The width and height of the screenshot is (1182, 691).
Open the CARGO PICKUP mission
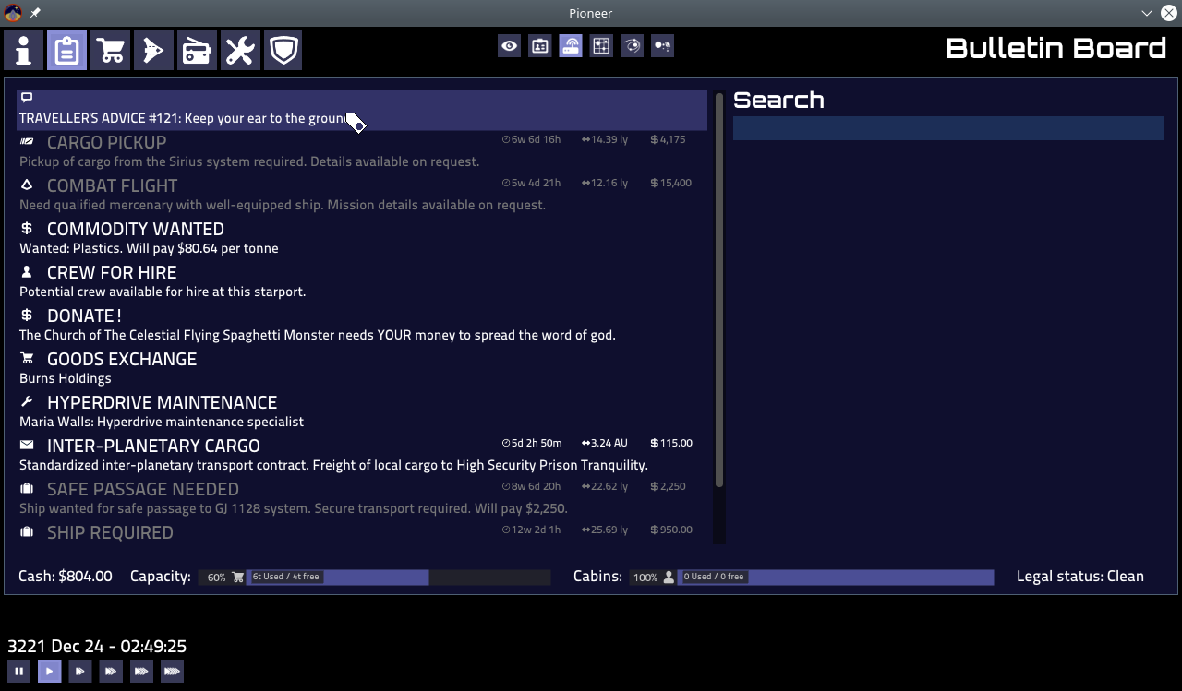point(362,151)
